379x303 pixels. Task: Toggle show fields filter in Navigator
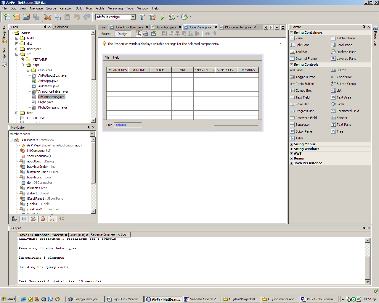tap(24, 219)
